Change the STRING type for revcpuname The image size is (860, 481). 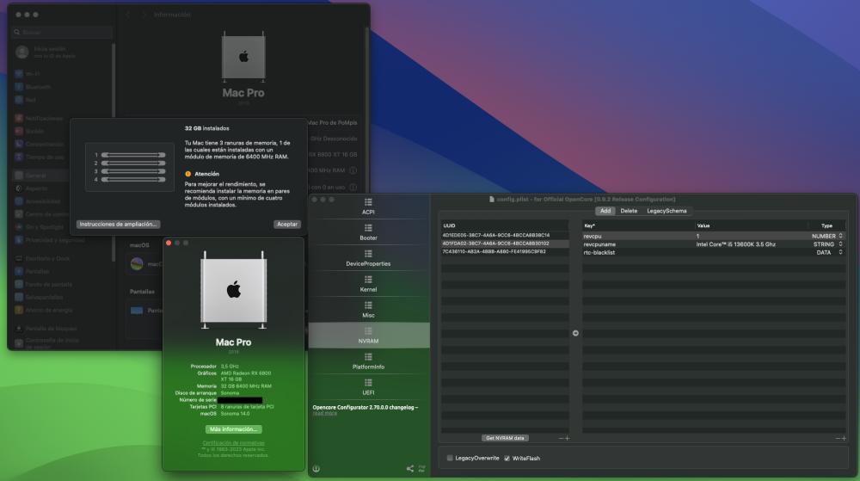827,244
